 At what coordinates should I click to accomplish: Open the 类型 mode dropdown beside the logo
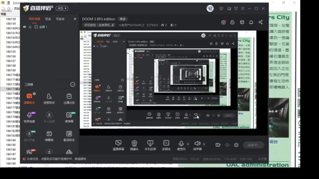(x=62, y=8)
